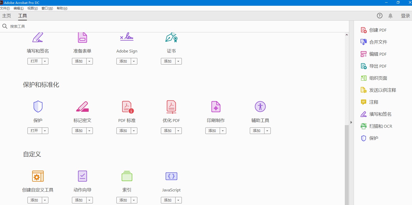Expand the dropdown arrow under 标记密文

click(x=89, y=131)
